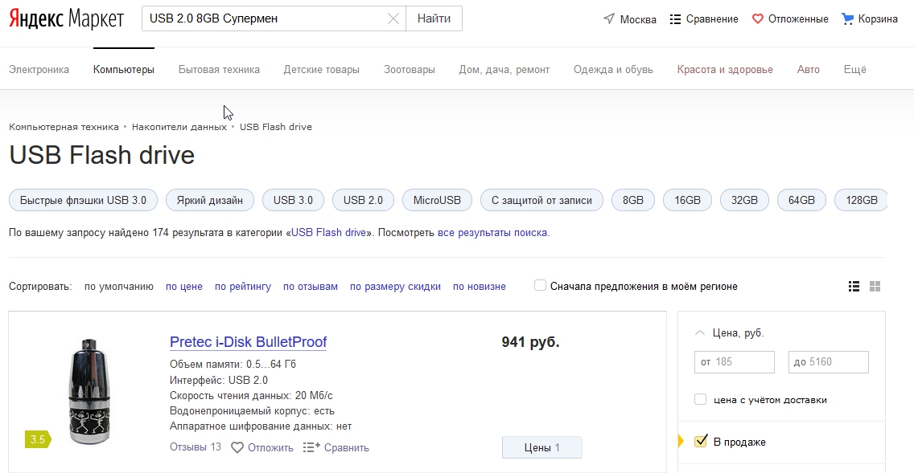Select the 'Быстрые флэшки USB 3.0' filter chip

(x=84, y=200)
